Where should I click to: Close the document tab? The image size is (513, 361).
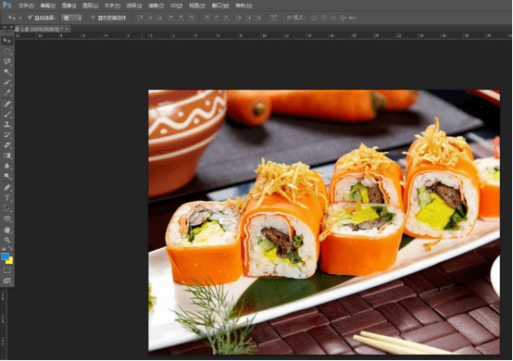[x=67, y=29]
